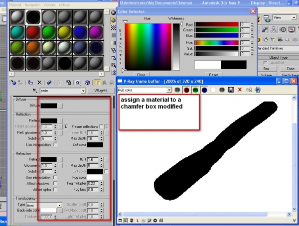299x226 pixels.
Task: Select the red material sample sphere
Action: click(x=33, y=32)
